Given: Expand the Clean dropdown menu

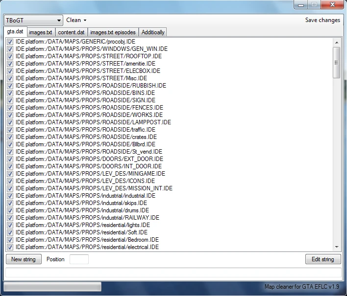Looking at the screenshot, I should click(76, 20).
